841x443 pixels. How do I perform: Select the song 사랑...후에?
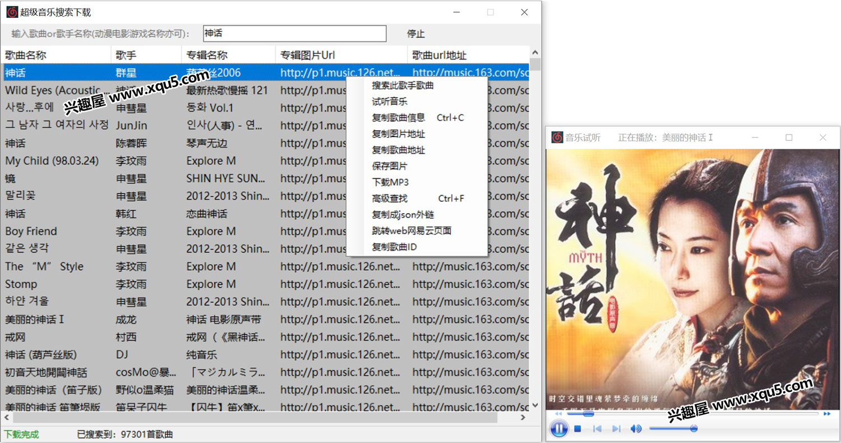pyautogui.click(x=29, y=108)
